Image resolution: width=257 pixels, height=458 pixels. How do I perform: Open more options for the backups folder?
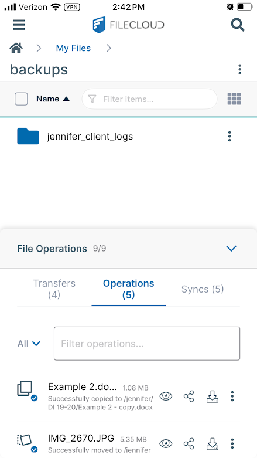(240, 70)
